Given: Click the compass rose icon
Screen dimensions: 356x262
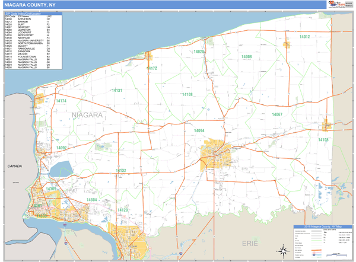Looking at the screenshot, I should tap(283, 250).
